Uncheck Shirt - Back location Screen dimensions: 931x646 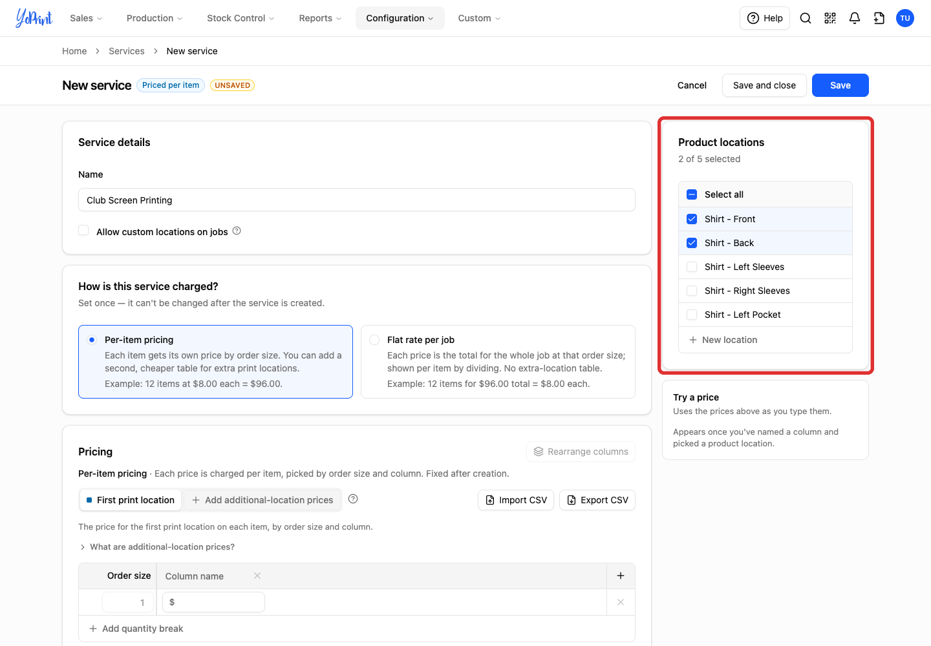[692, 243]
